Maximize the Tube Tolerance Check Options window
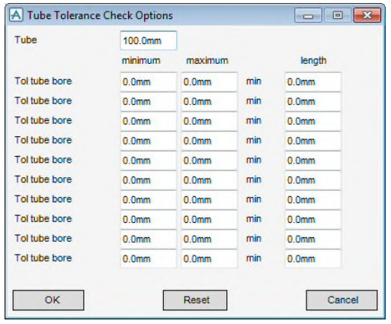 pos(338,15)
